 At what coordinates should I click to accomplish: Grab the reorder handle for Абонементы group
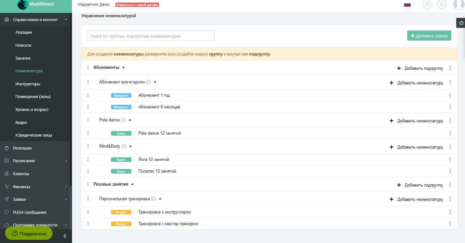pos(88,67)
